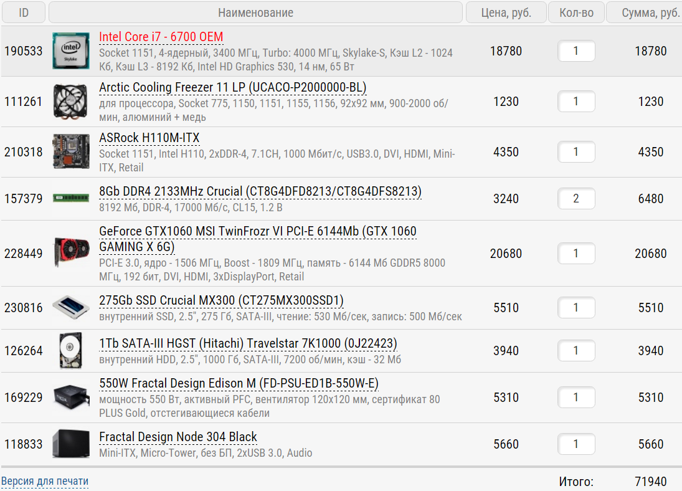
Task: Select product ID 157379
Action: [x=24, y=199]
